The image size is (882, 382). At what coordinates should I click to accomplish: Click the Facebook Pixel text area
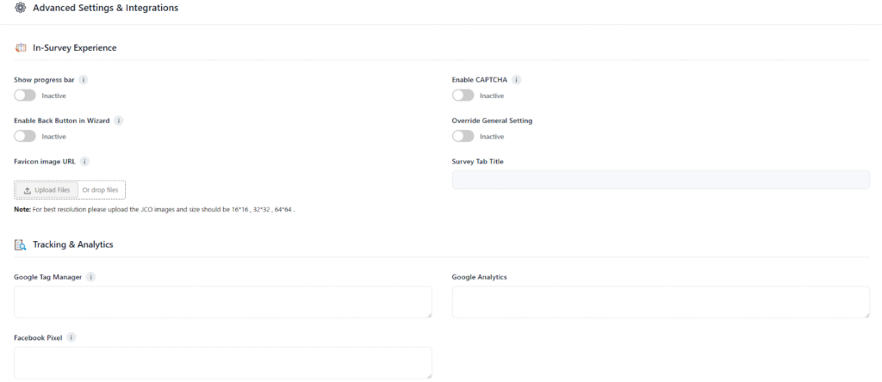(222, 362)
